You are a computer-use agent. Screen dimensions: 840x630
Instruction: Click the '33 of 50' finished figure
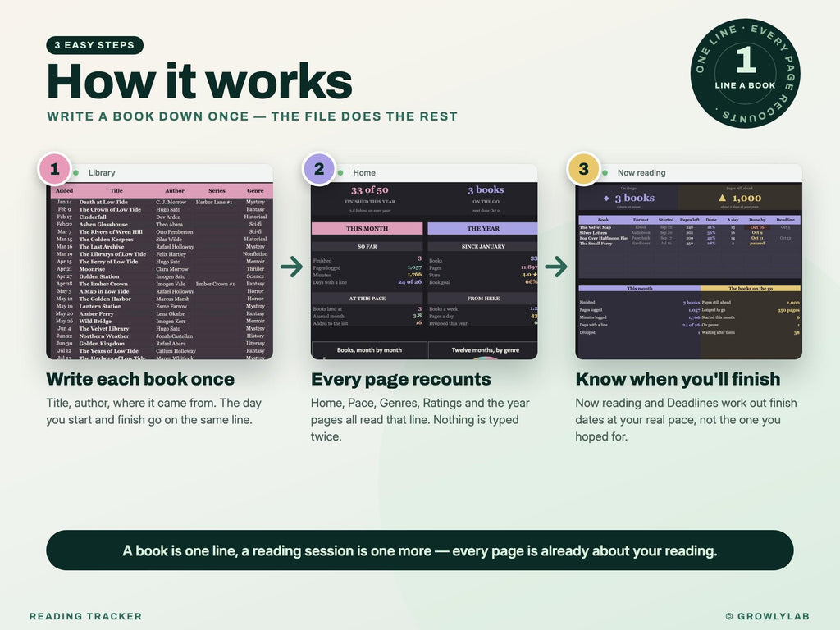370,190
